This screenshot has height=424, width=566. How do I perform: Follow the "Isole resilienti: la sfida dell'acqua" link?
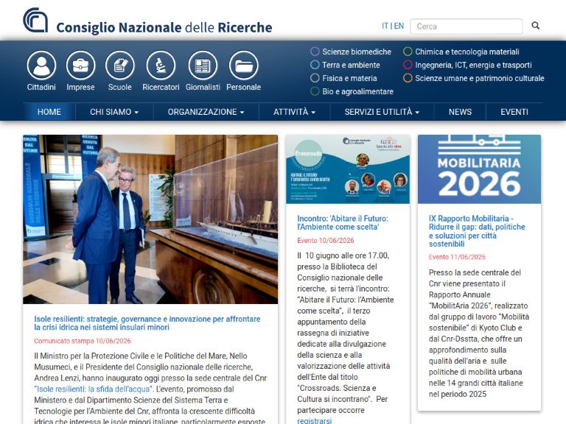click(94, 389)
